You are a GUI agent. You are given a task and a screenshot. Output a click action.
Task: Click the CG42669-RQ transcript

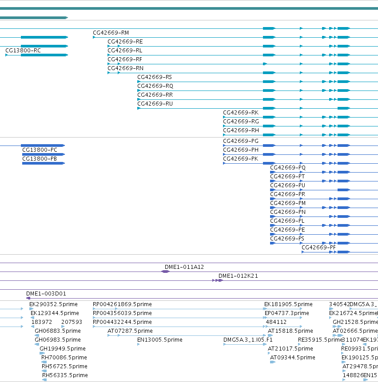coord(155,86)
